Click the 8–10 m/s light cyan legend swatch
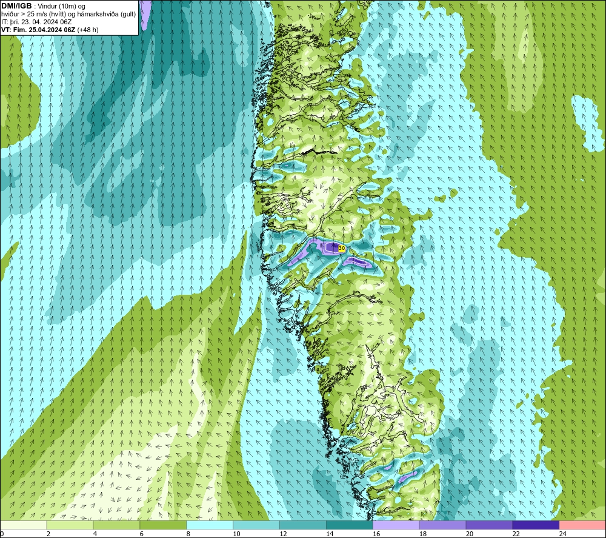This screenshot has width=606, height=538. (x=210, y=525)
